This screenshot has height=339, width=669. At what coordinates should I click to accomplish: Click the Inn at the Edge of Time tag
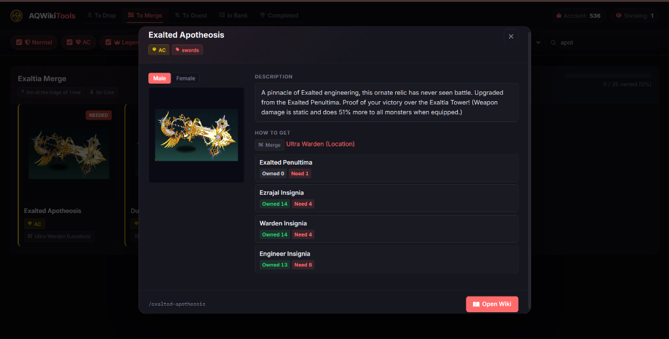pyautogui.click(x=51, y=92)
